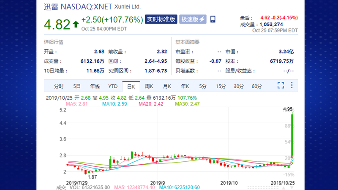The width and height of the screenshot is (338, 190).
Task: Click the 区间 range value 2.64-4.95
Action: (x=155, y=61)
